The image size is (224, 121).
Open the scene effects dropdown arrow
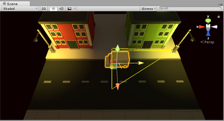pyautogui.click(x=75, y=9)
